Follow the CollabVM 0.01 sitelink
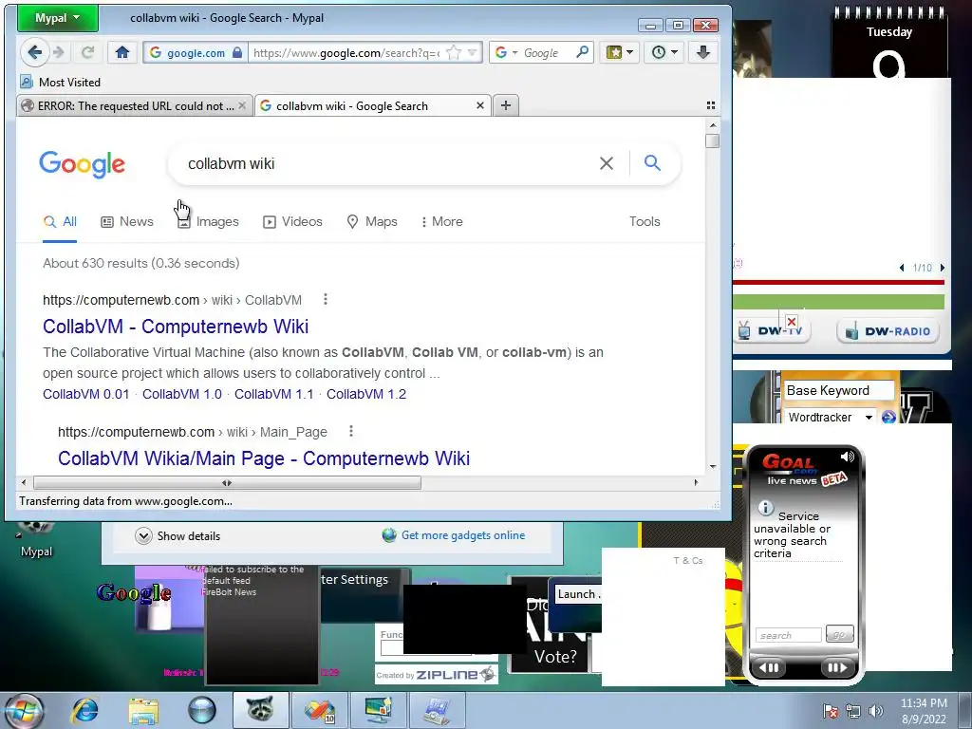Image resolution: width=972 pixels, height=729 pixels. click(86, 394)
